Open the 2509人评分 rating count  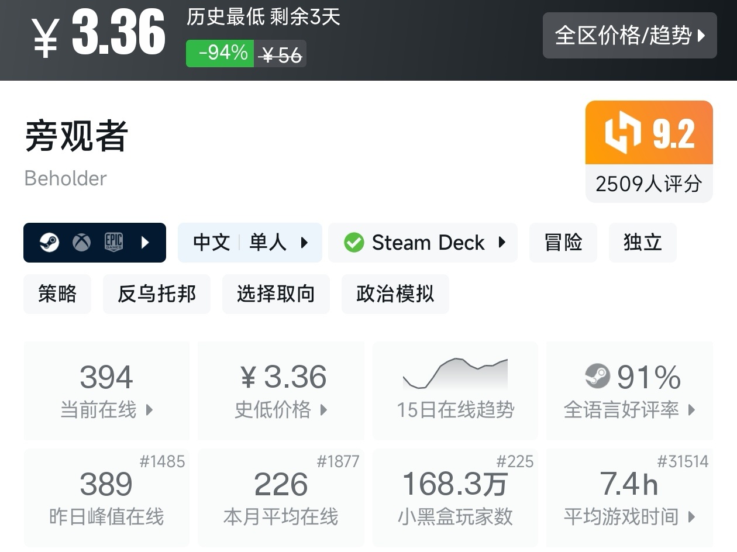[x=649, y=184]
